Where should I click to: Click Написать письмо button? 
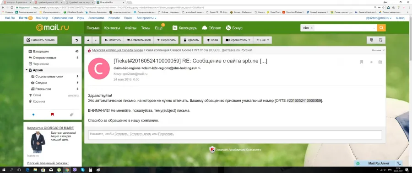[40, 40]
